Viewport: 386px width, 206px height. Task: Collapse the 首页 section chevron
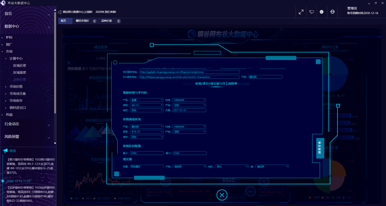[x=49, y=15]
